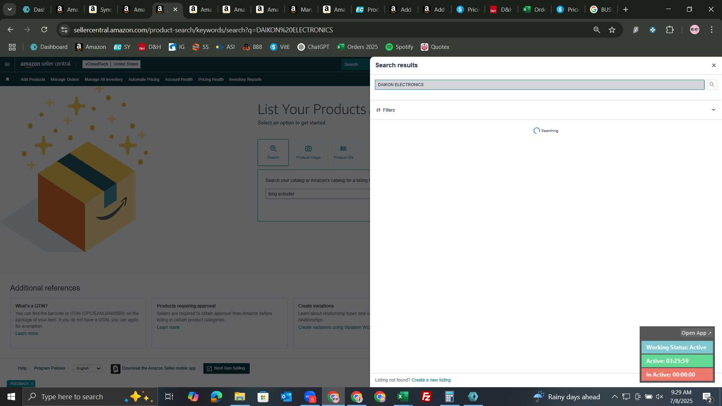Open Create variations using Variation Wizard link

pos(334,327)
